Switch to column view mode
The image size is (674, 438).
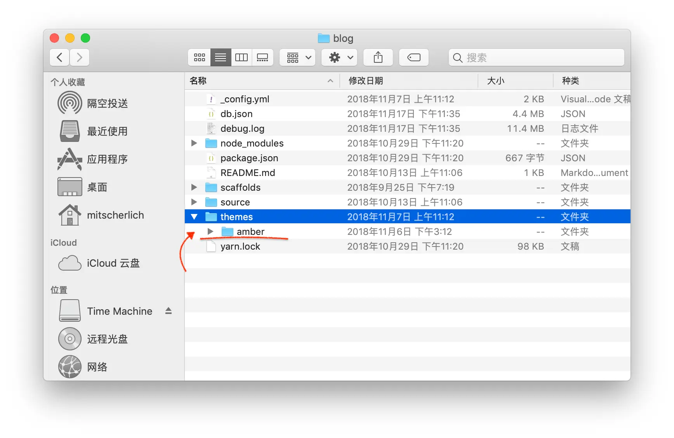241,57
